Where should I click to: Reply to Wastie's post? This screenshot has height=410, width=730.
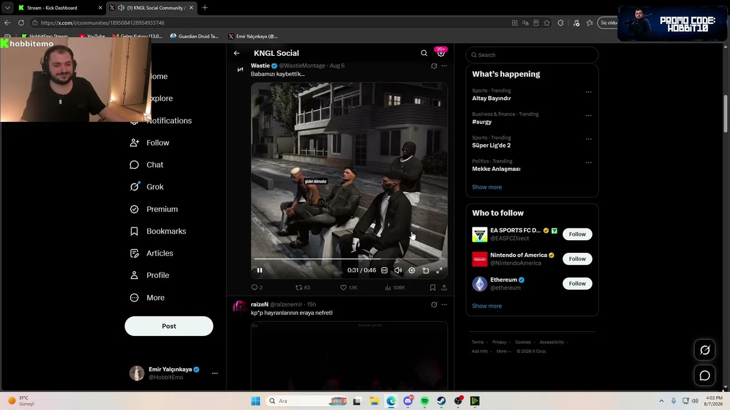(257, 288)
